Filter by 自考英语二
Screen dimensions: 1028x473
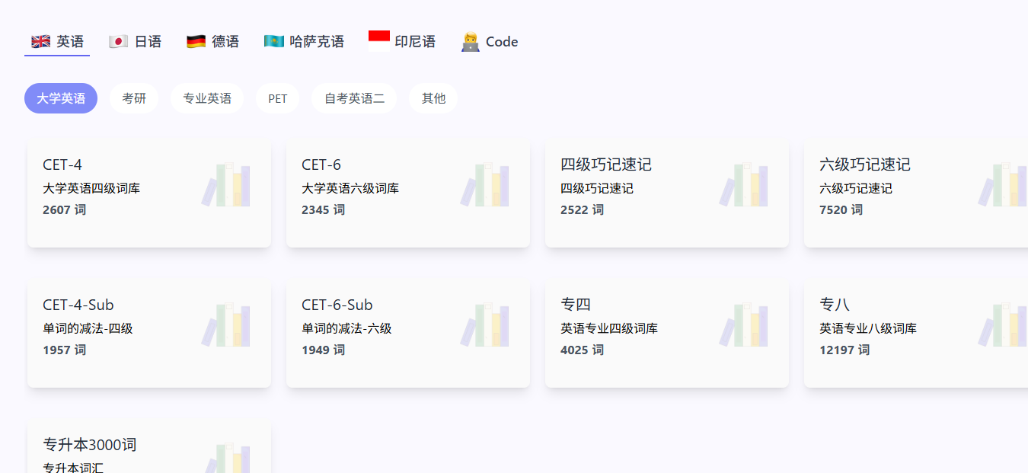(354, 98)
